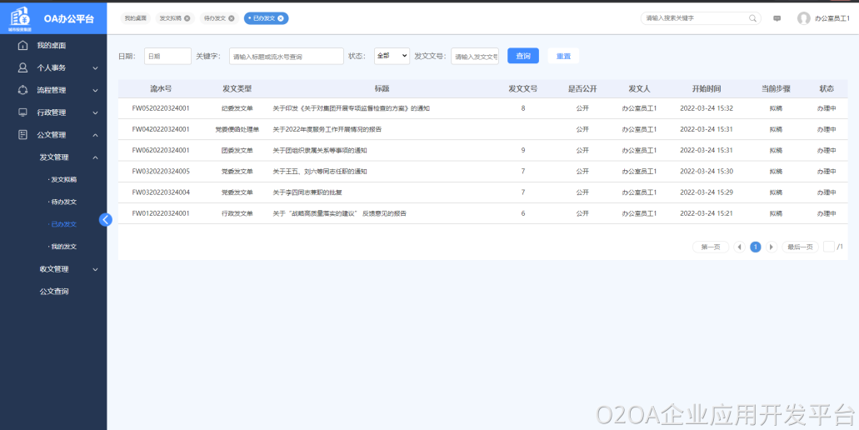Open the messages chat bubble icon

777,17
